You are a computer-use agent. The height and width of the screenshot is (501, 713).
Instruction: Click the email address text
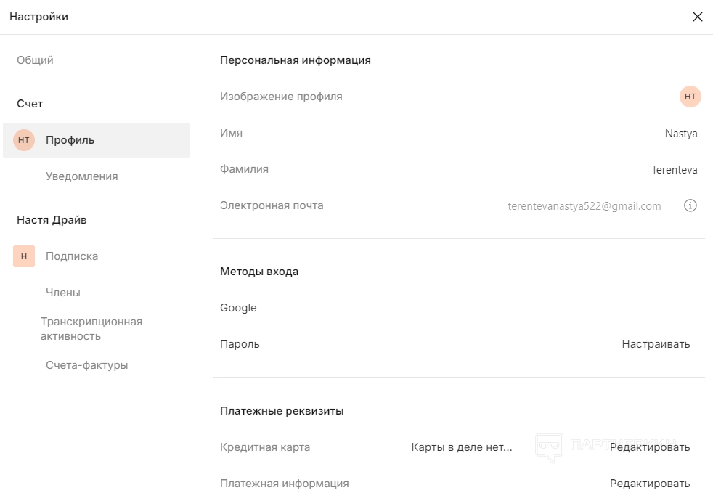pyautogui.click(x=584, y=206)
